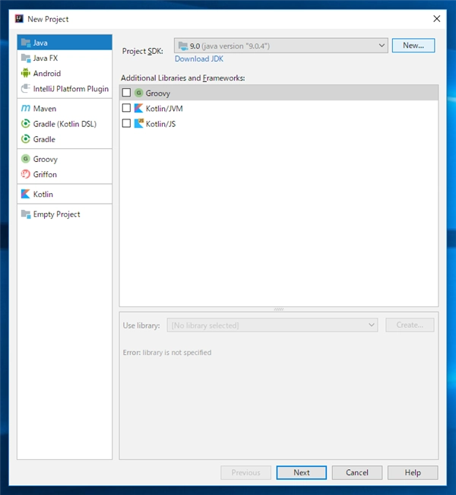This screenshot has width=456, height=495.
Task: Click the Kotlin/JS label text
Action: [x=160, y=124]
